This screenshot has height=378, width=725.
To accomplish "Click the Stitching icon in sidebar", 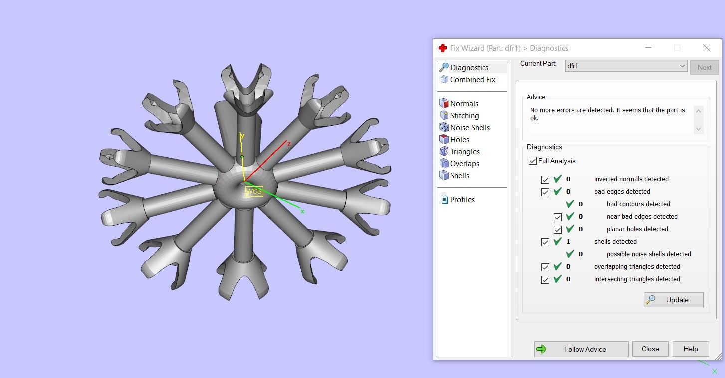I will point(444,115).
